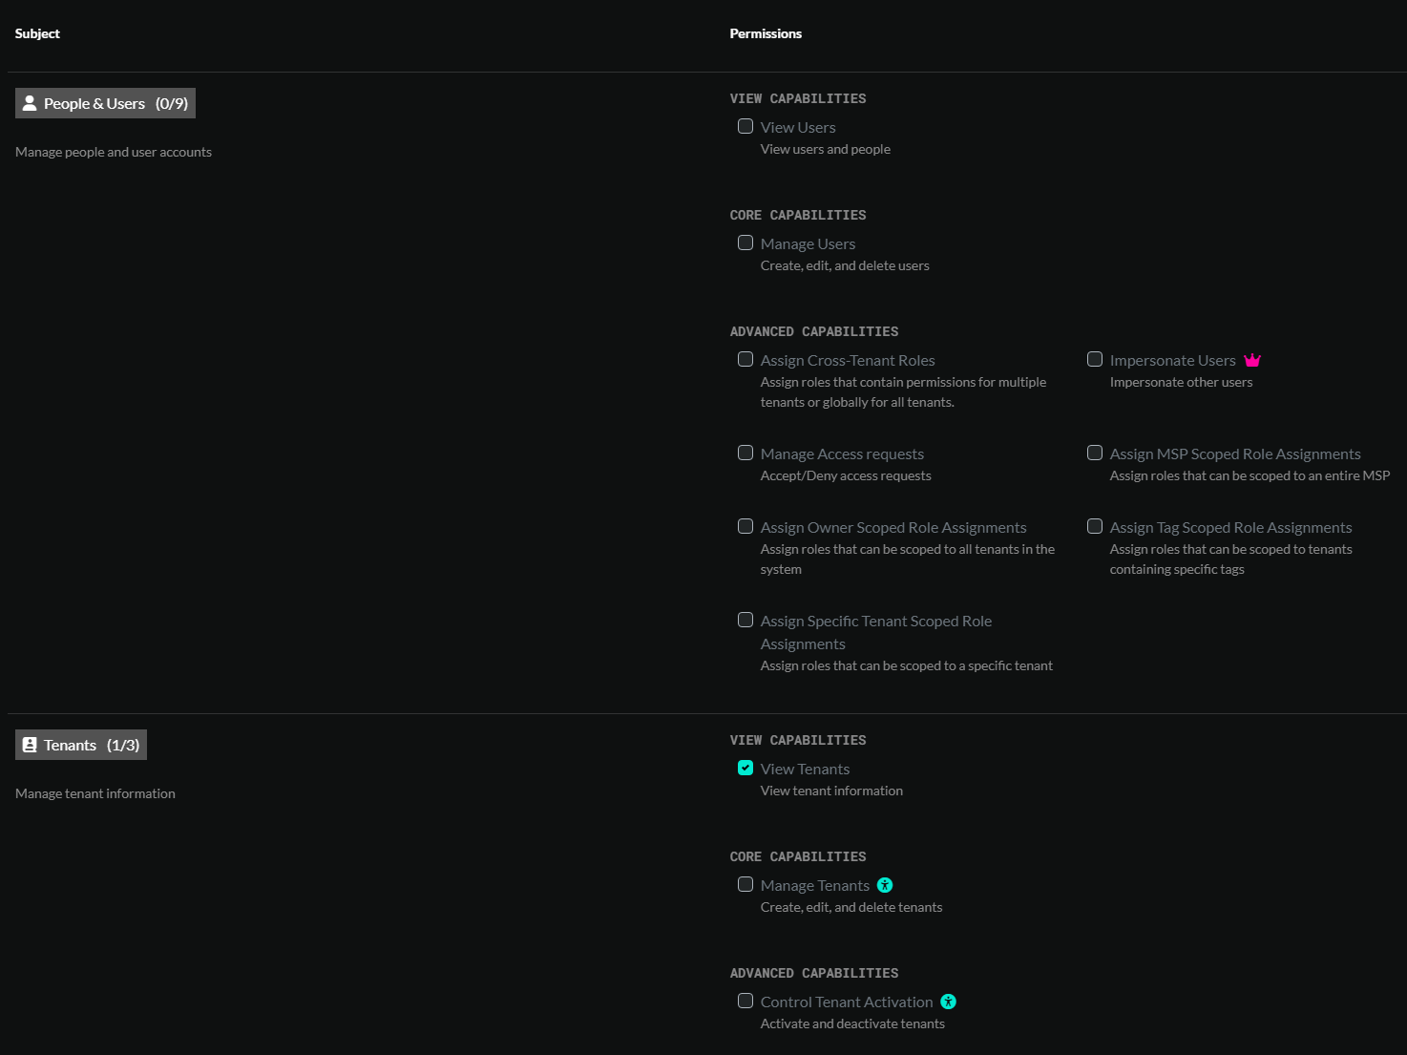
Task: Click the teal icon next to Manage Tenants
Action: pos(885,885)
